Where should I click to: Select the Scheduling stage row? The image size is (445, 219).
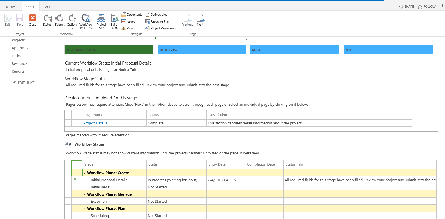(x=250, y=216)
